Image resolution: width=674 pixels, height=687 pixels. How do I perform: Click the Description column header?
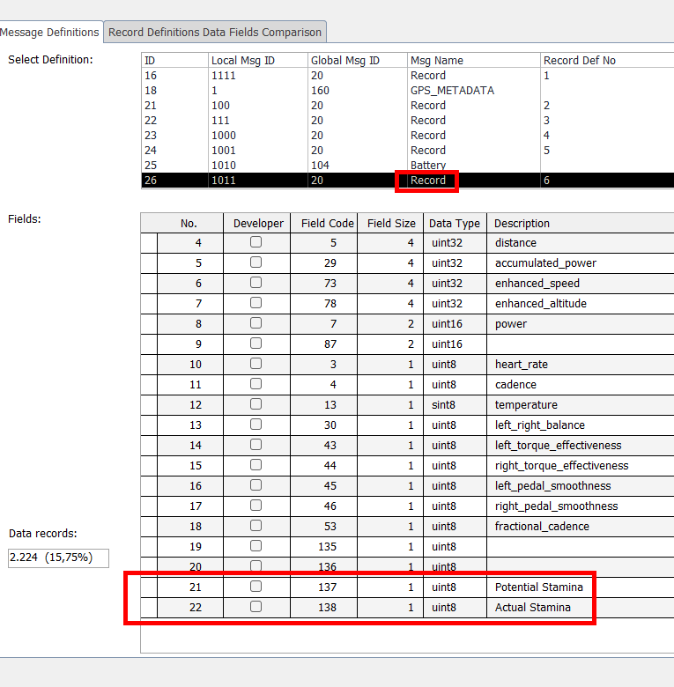[522, 223]
